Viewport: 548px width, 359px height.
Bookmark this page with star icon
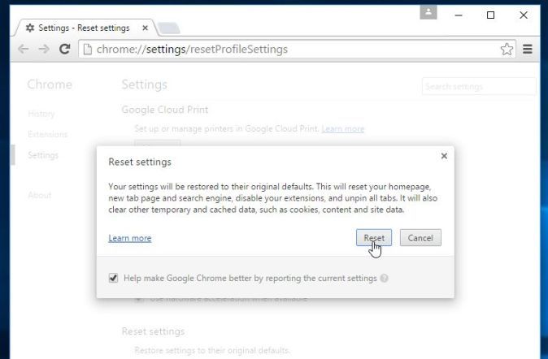click(507, 50)
